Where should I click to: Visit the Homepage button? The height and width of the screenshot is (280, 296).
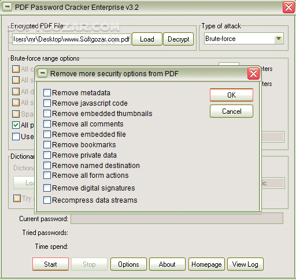[x=206, y=264]
